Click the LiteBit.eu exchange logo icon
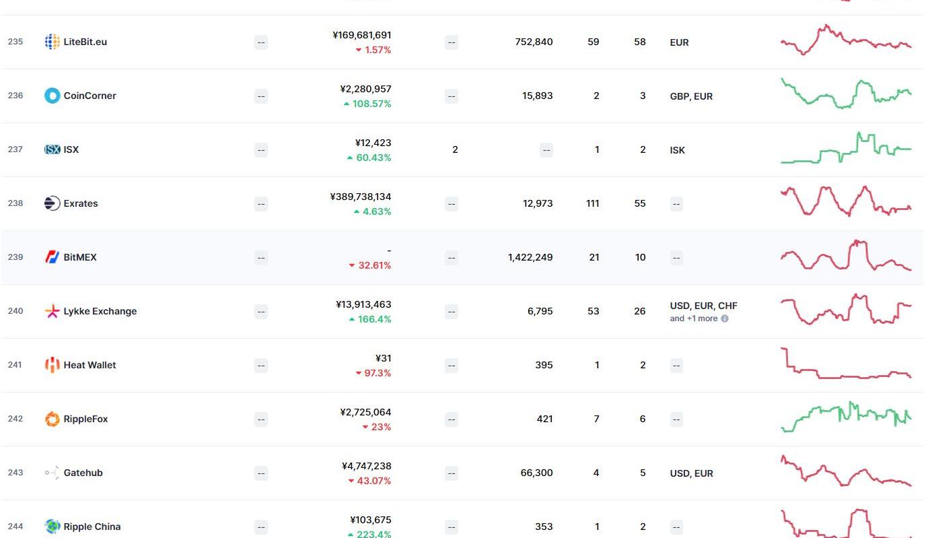Screen dimensions: 930x538 coord(52,42)
